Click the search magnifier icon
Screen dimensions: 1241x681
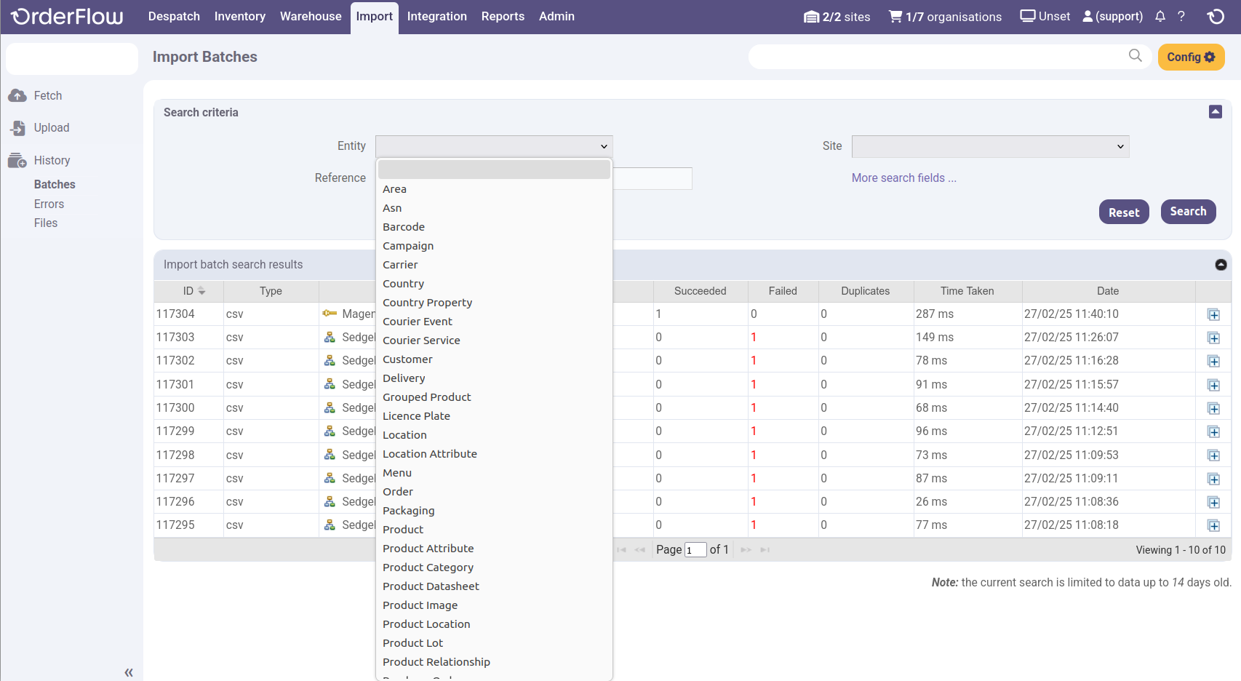[1135, 56]
